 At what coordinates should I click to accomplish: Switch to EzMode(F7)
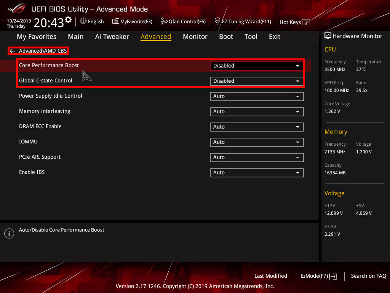[314, 276]
